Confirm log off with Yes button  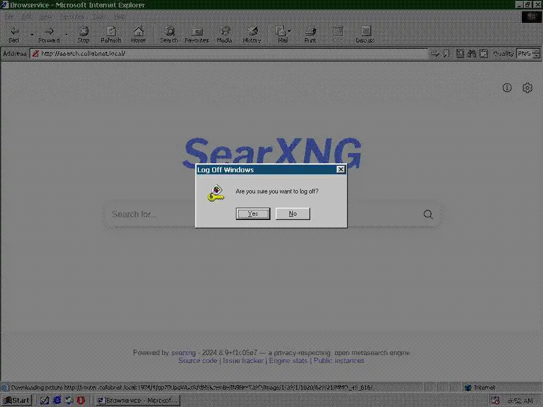[x=253, y=214]
